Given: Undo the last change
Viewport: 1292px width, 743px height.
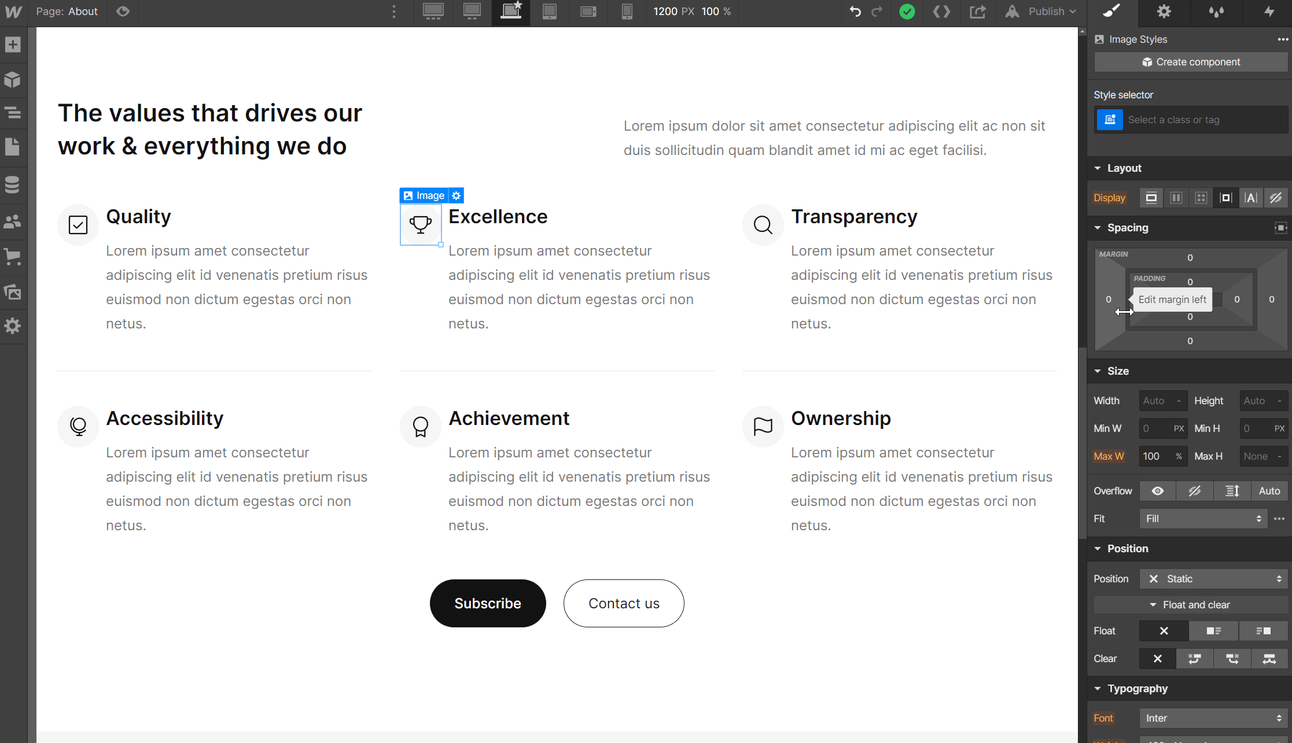Looking at the screenshot, I should (x=855, y=12).
